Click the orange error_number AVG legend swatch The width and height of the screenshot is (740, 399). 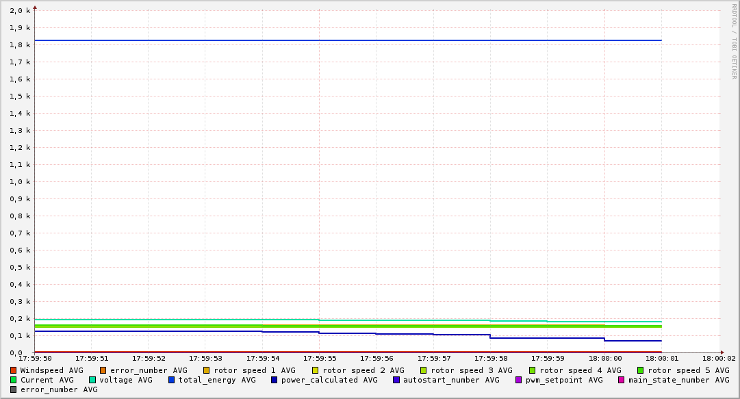click(x=103, y=370)
